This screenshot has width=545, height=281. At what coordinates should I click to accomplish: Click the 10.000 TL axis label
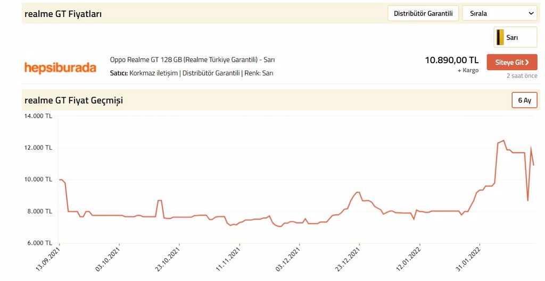[x=38, y=179]
